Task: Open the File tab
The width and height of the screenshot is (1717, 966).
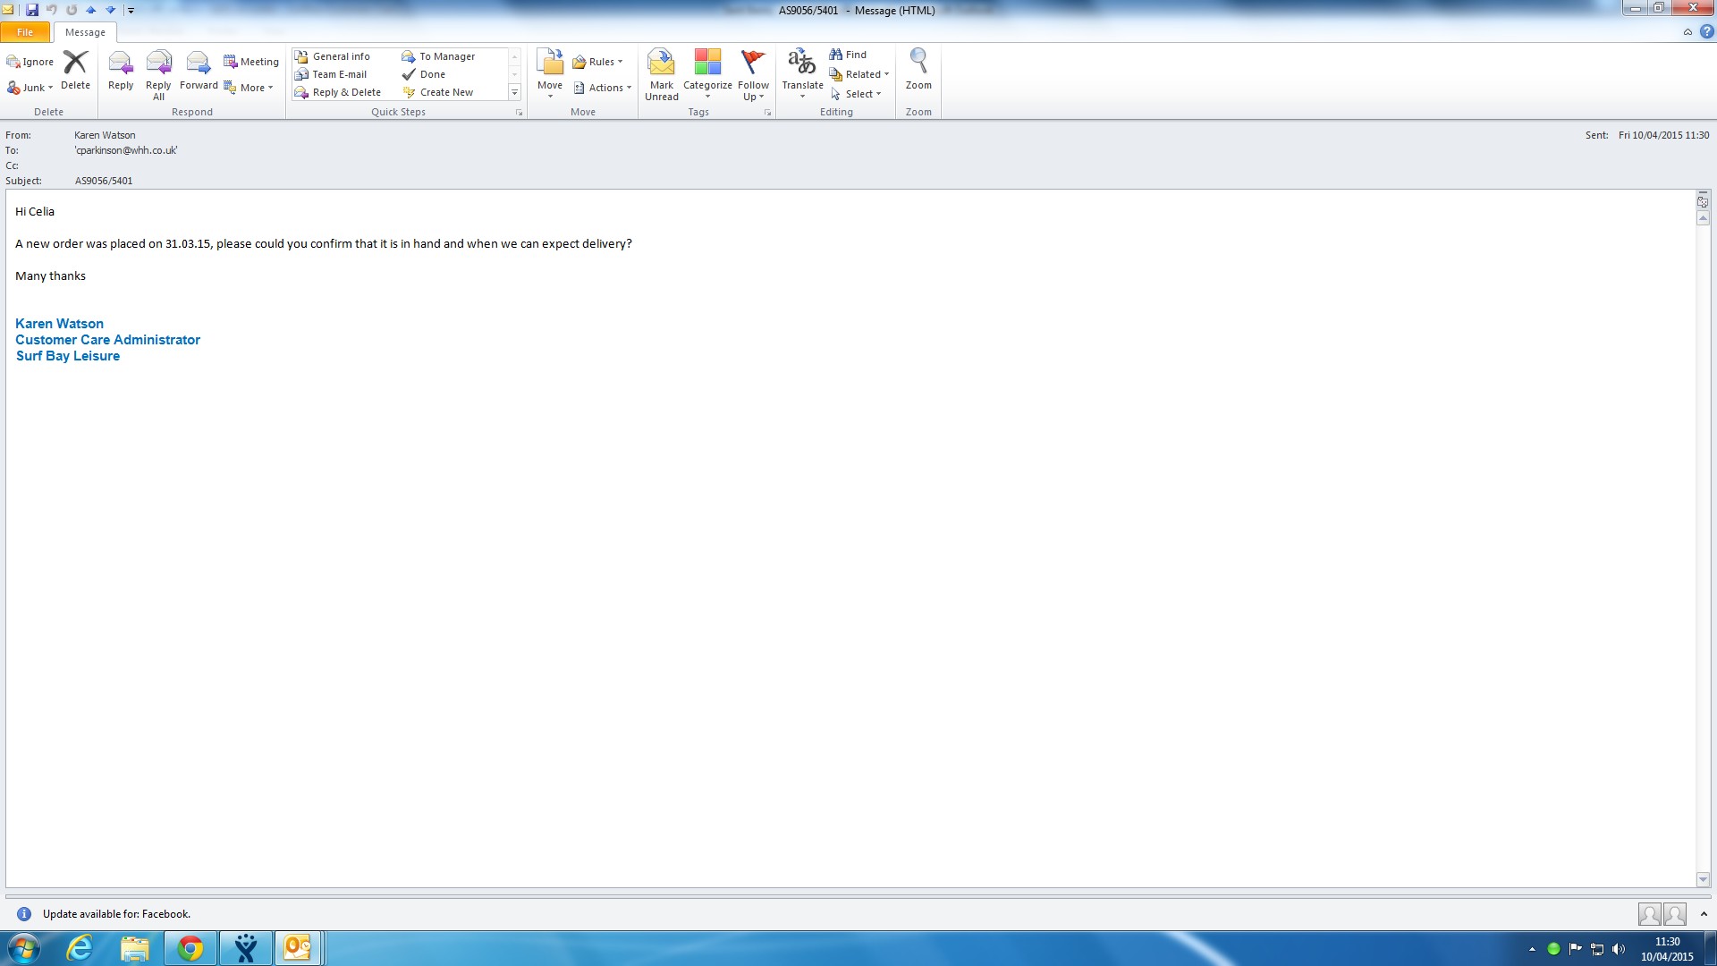Action: (25, 32)
